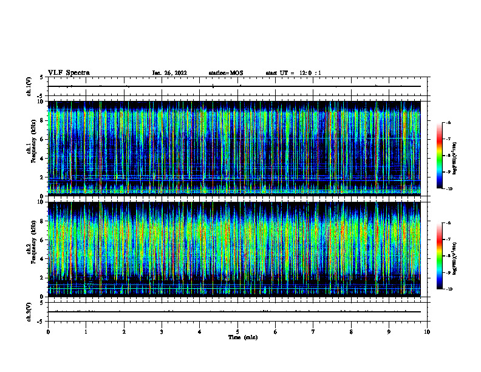Click inside the ch.2 spectrogram panel

(x=234, y=249)
